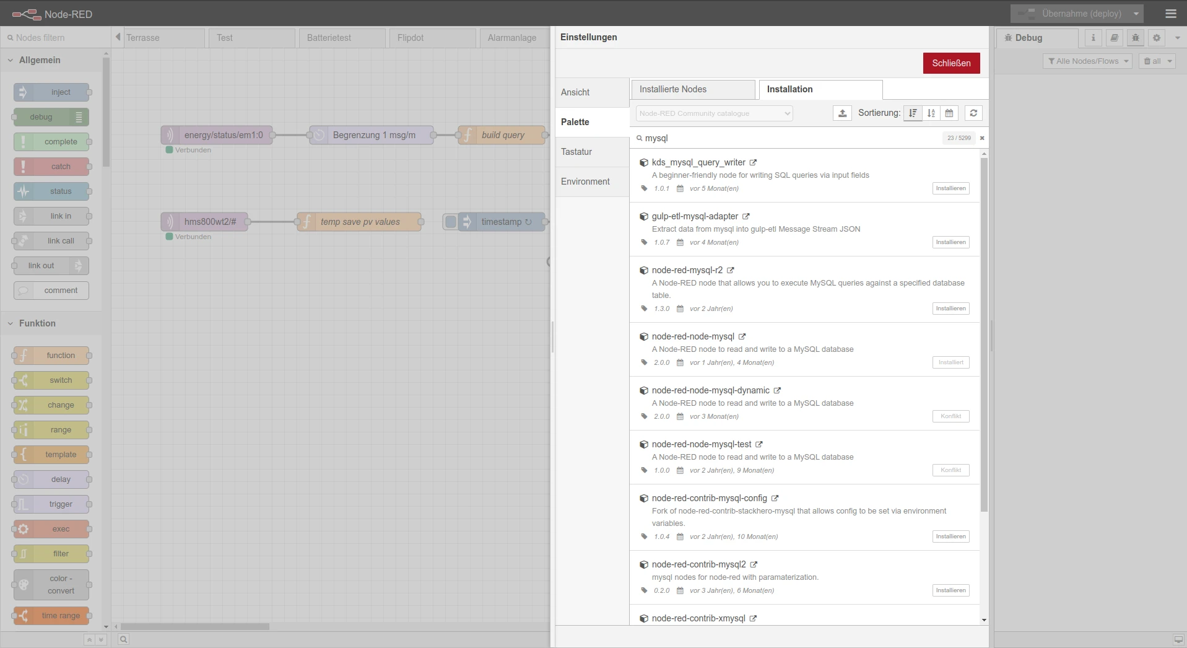
Task: Open the Alle Nodes/Flows filter dropdown
Action: click(x=1087, y=61)
